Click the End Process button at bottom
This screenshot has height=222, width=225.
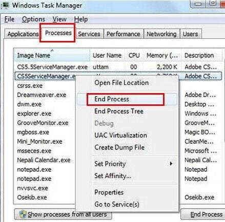(203, 214)
